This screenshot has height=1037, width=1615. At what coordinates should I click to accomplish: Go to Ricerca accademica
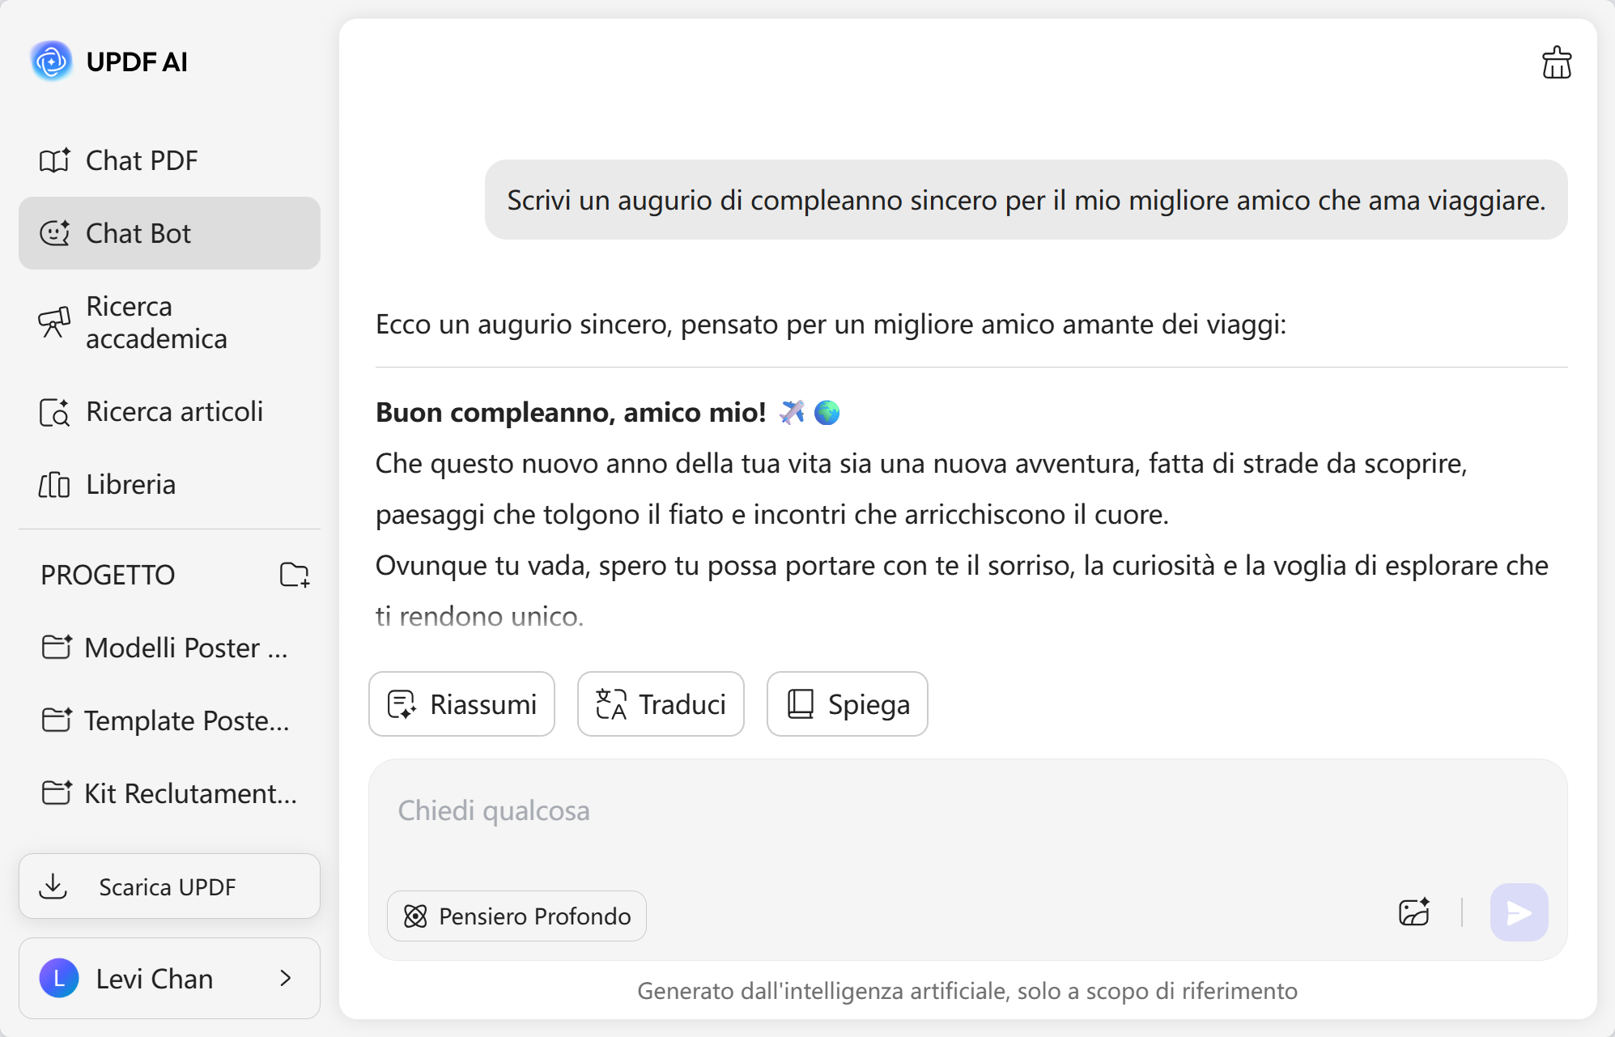(x=155, y=322)
